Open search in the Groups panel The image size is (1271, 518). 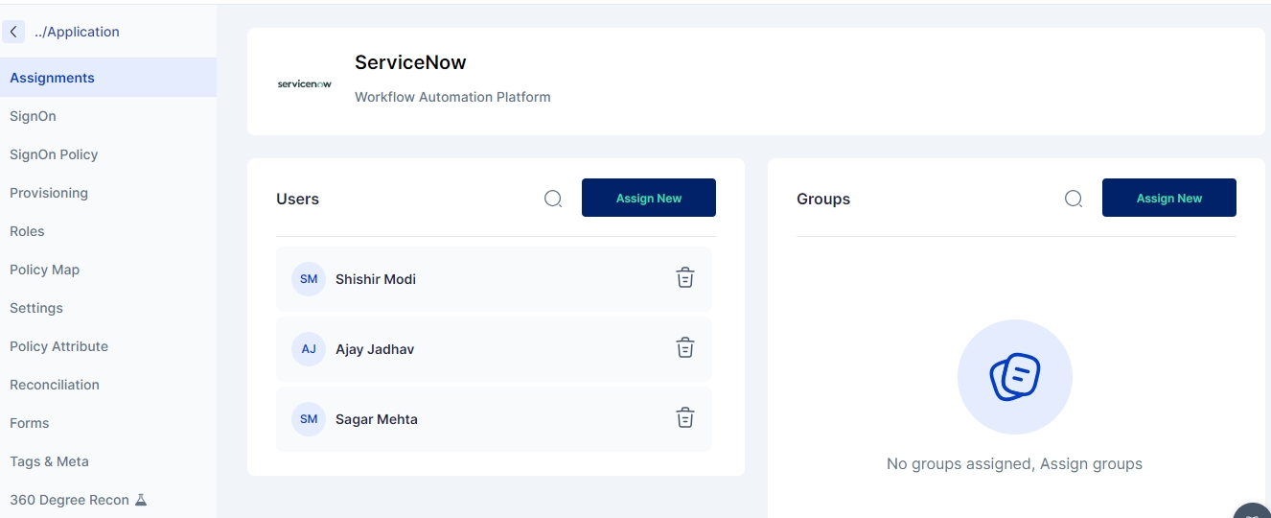pyautogui.click(x=1074, y=199)
